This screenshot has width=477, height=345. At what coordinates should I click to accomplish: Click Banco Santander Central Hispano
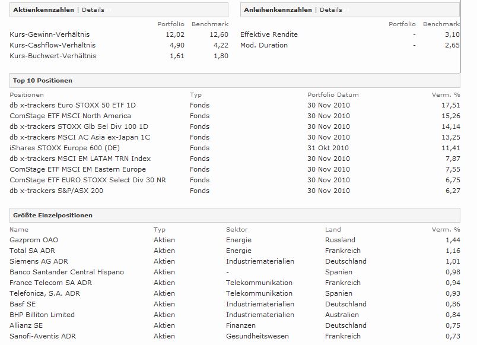point(66,271)
